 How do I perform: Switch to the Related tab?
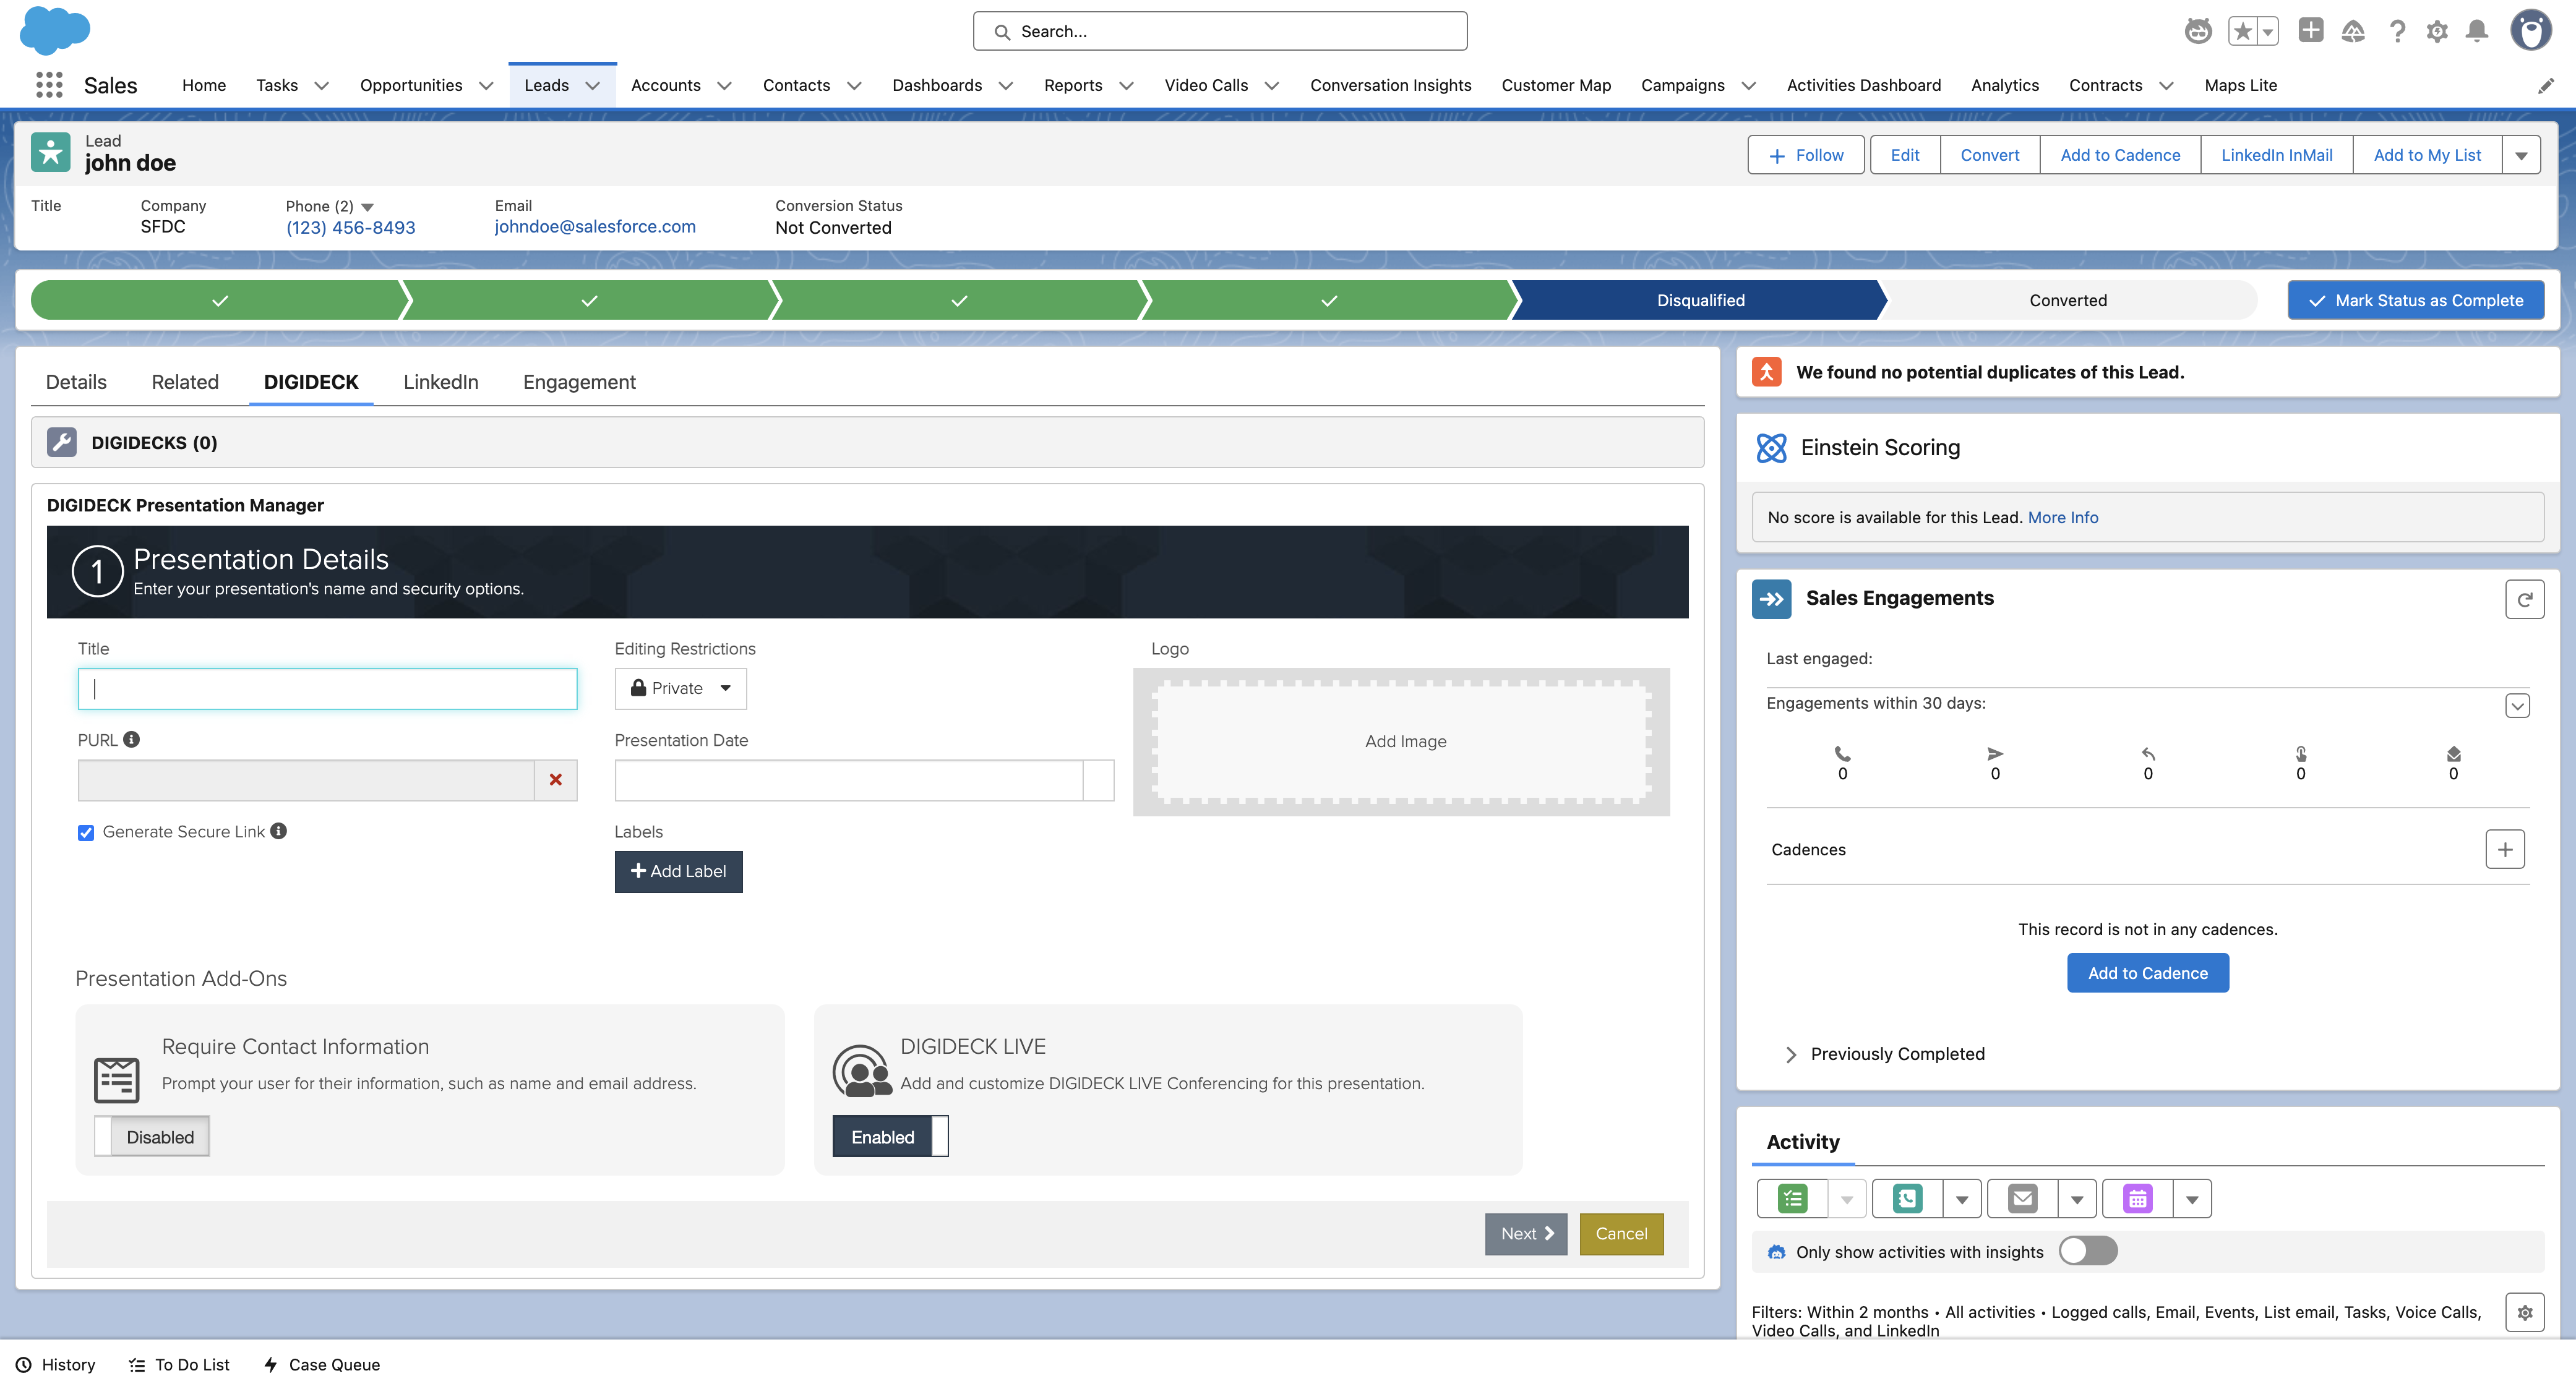(x=185, y=382)
